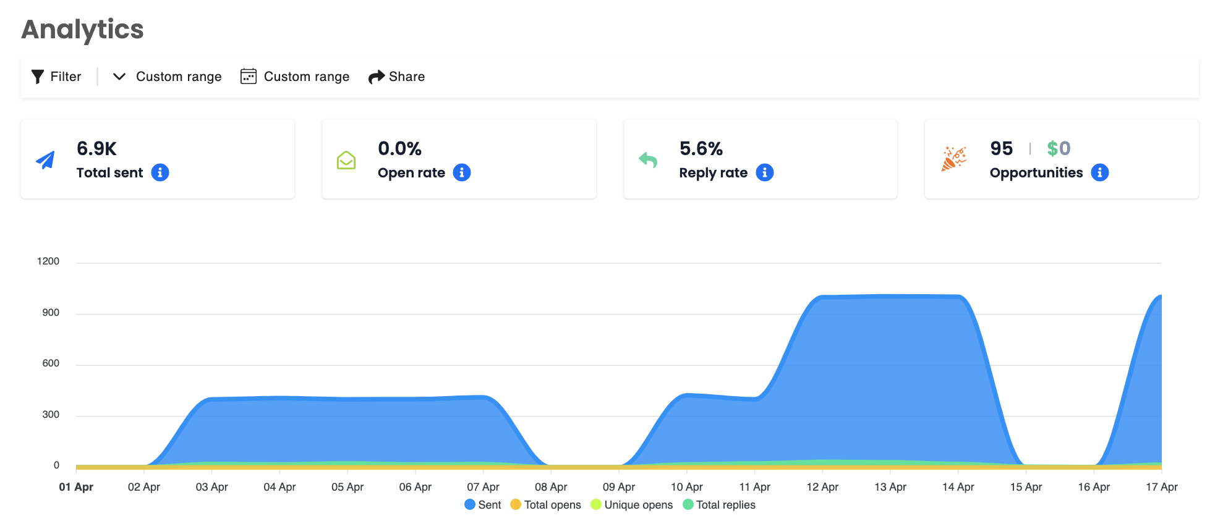Click the 09 Apr axis label

point(619,487)
